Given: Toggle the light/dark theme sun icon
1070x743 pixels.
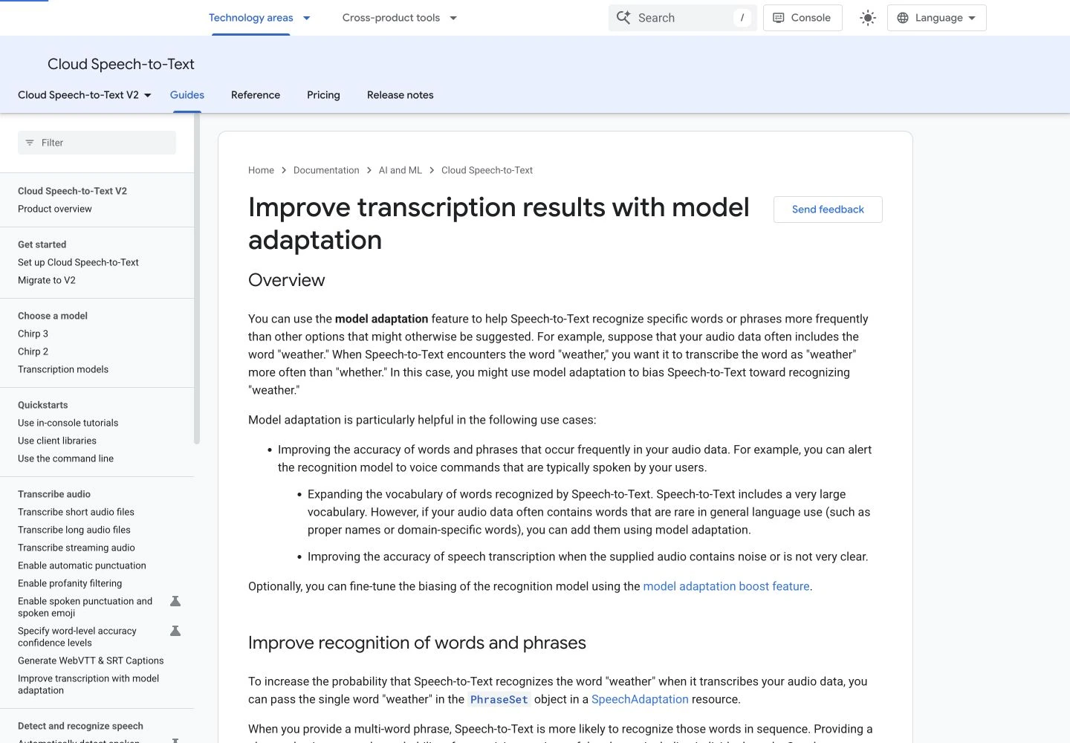Looking at the screenshot, I should (868, 18).
